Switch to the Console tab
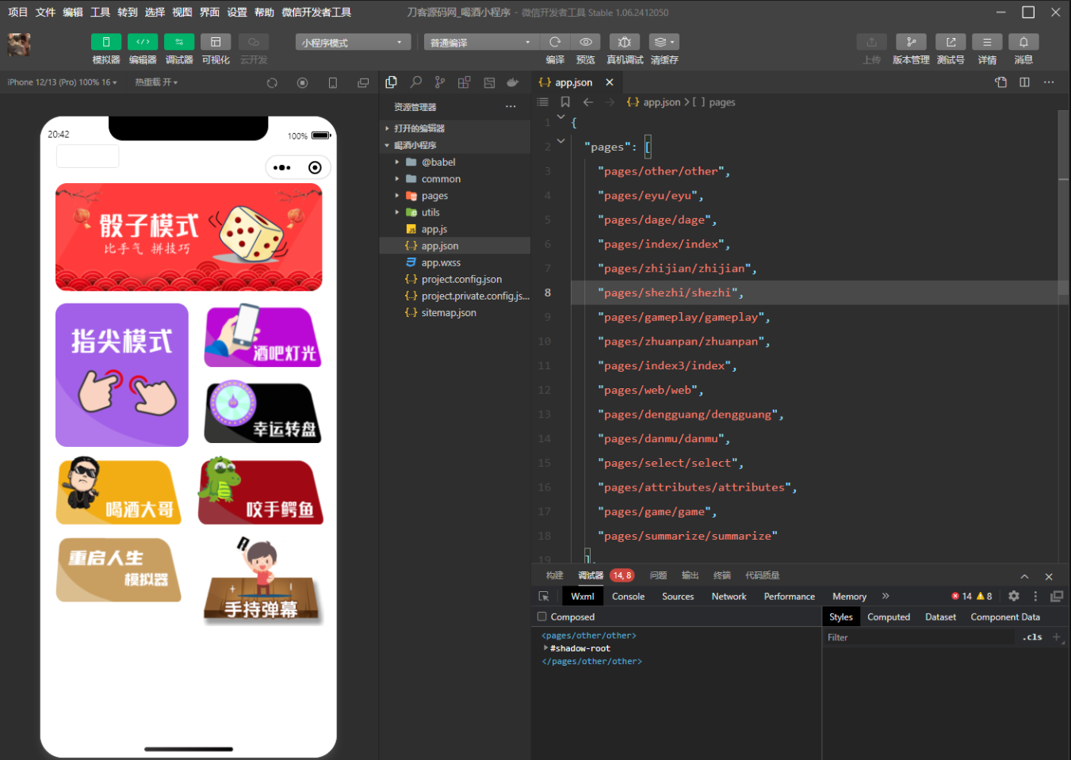This screenshot has width=1071, height=760. point(628,597)
